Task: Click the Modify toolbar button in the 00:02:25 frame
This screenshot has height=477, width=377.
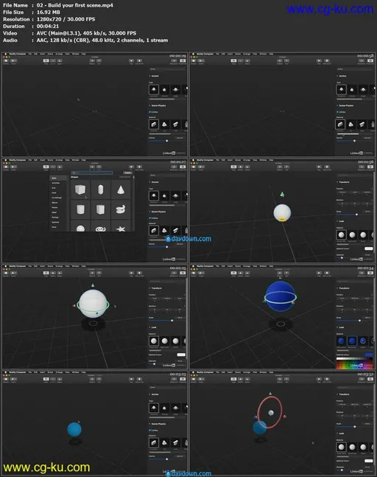Action: [53, 273]
